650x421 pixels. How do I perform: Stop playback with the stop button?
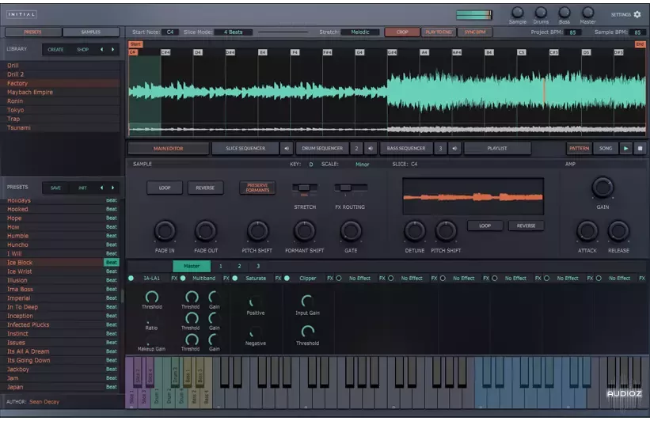pos(640,148)
